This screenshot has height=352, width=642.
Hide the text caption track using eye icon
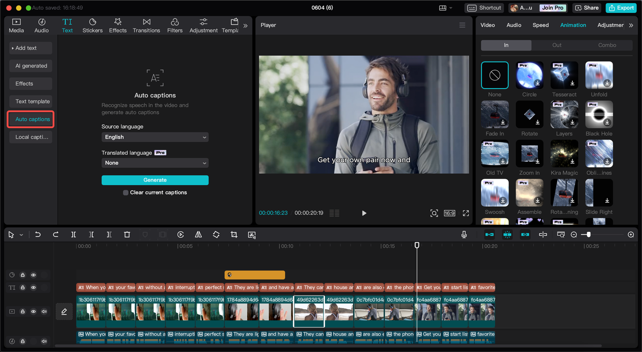34,288
